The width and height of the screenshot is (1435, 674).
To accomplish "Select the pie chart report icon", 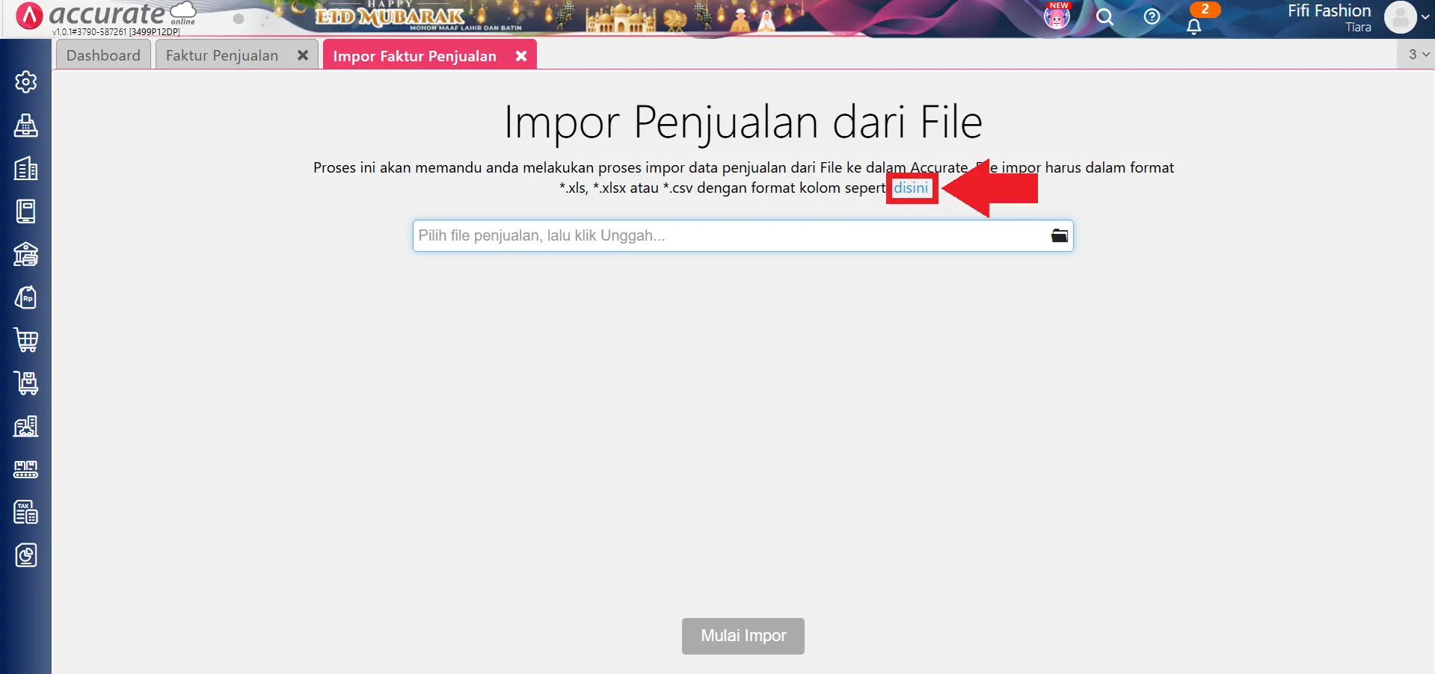I will pos(26,555).
